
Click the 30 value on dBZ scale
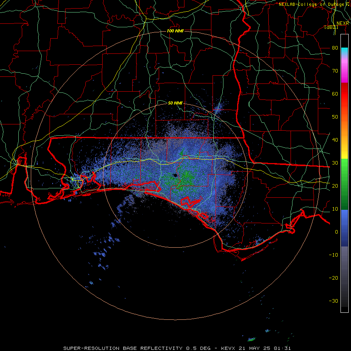tap(335, 163)
